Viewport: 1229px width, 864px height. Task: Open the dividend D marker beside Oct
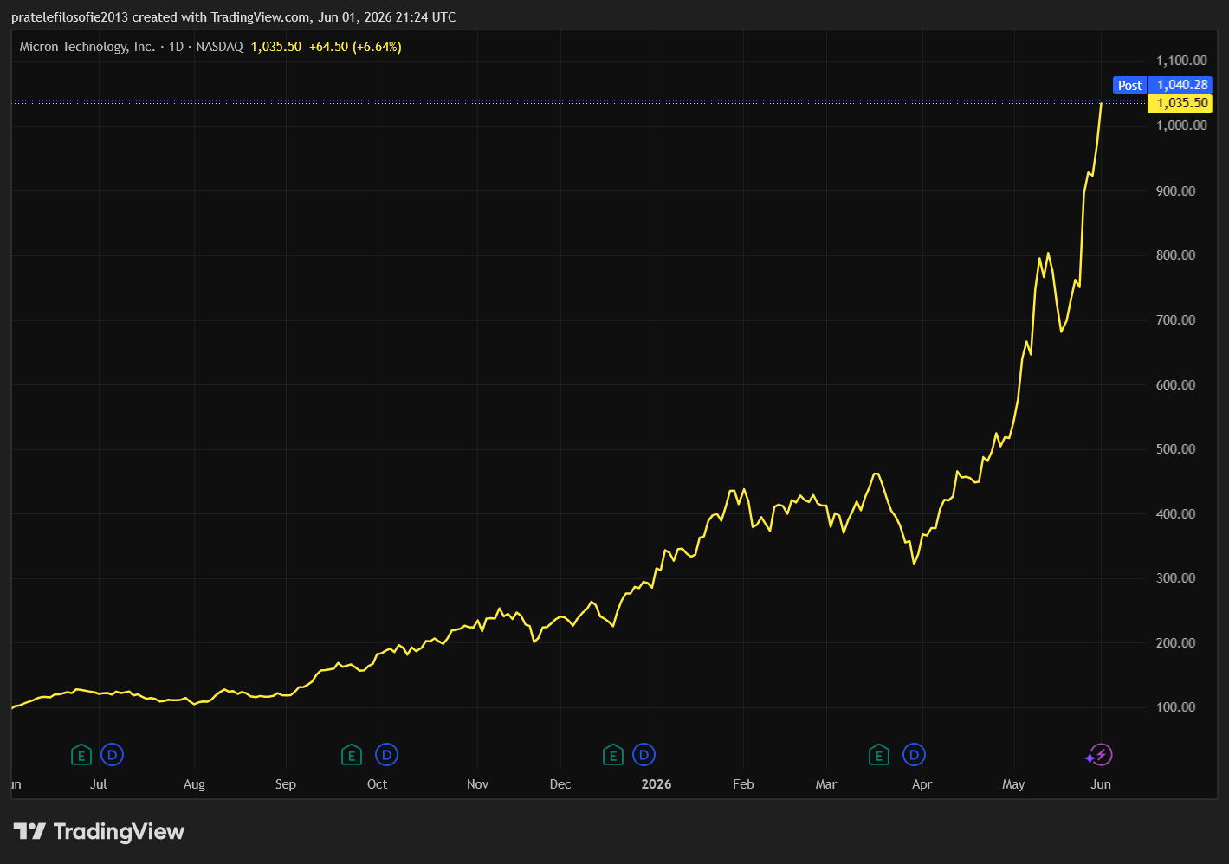coord(386,755)
